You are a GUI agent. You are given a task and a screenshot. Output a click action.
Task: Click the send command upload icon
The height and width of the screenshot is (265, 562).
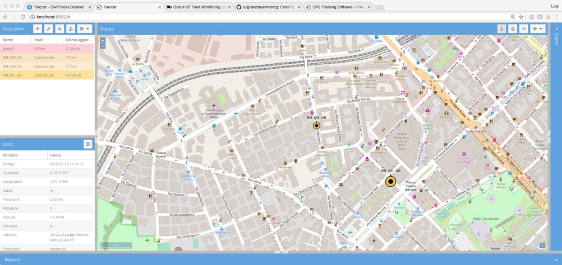(x=71, y=29)
